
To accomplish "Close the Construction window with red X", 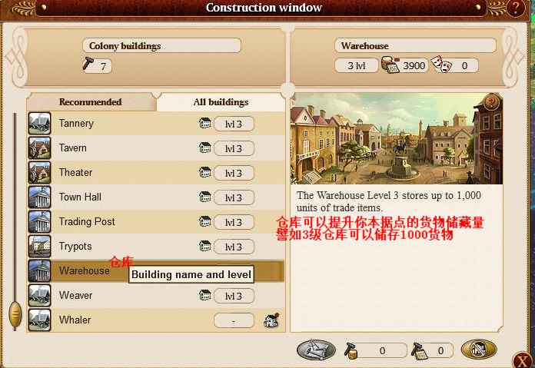I will pos(523,360).
